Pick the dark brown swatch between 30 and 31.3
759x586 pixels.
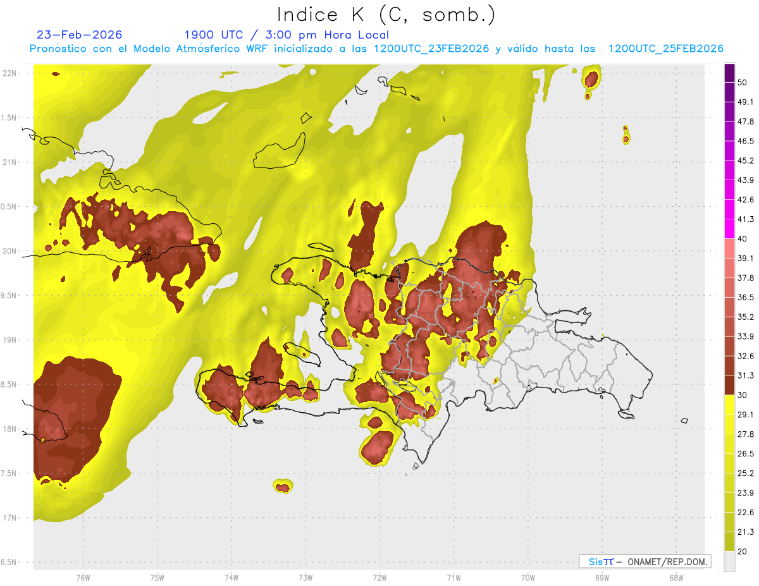tap(729, 385)
